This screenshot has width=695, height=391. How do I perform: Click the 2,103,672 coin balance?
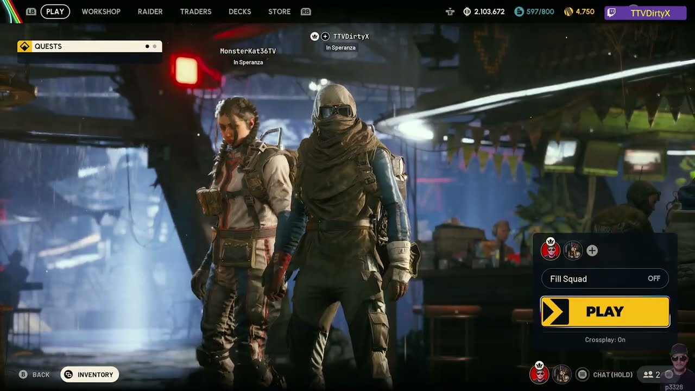(489, 11)
